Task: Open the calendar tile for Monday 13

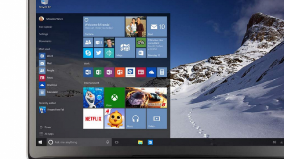Action: (x=157, y=48)
